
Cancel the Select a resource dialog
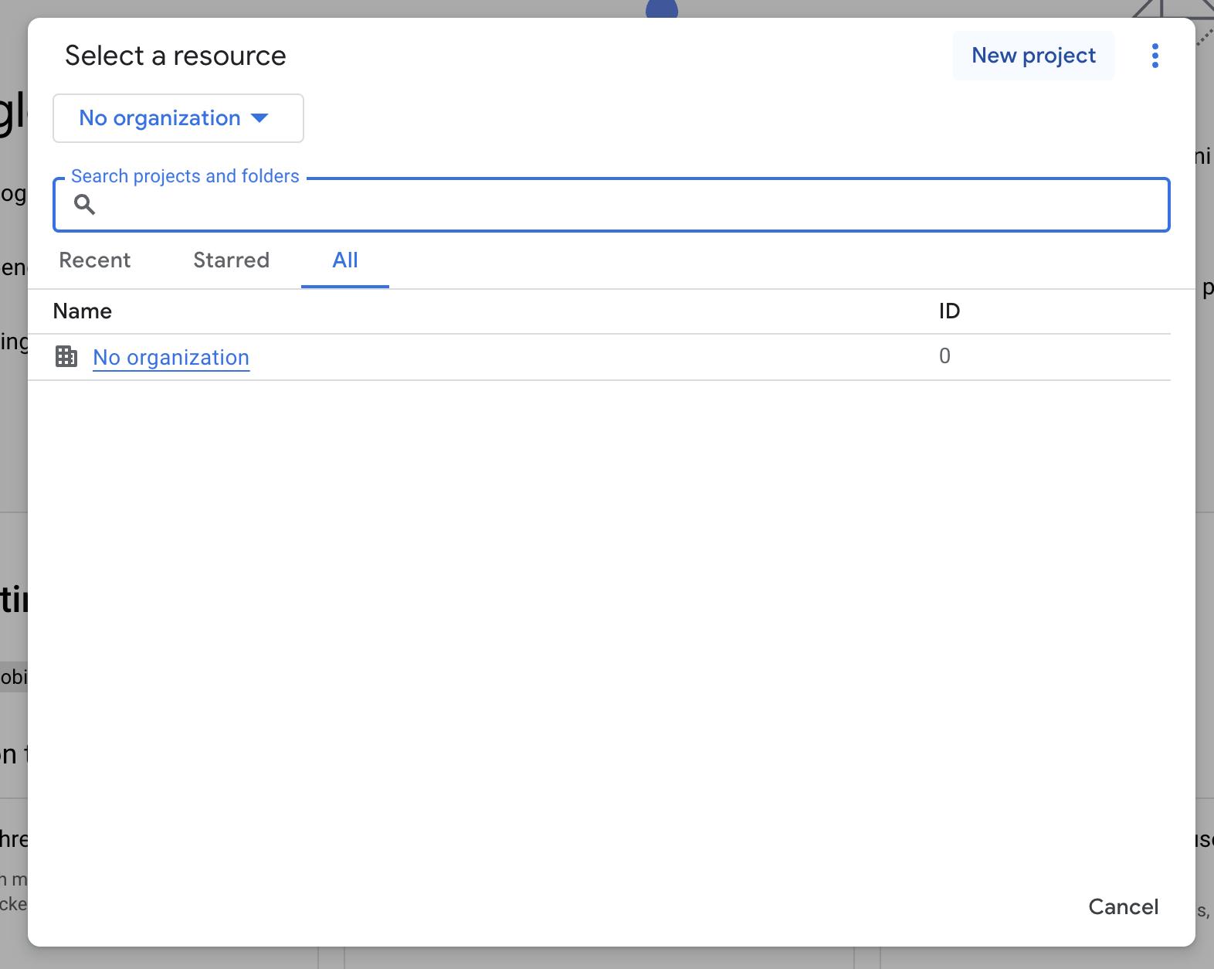pos(1124,906)
